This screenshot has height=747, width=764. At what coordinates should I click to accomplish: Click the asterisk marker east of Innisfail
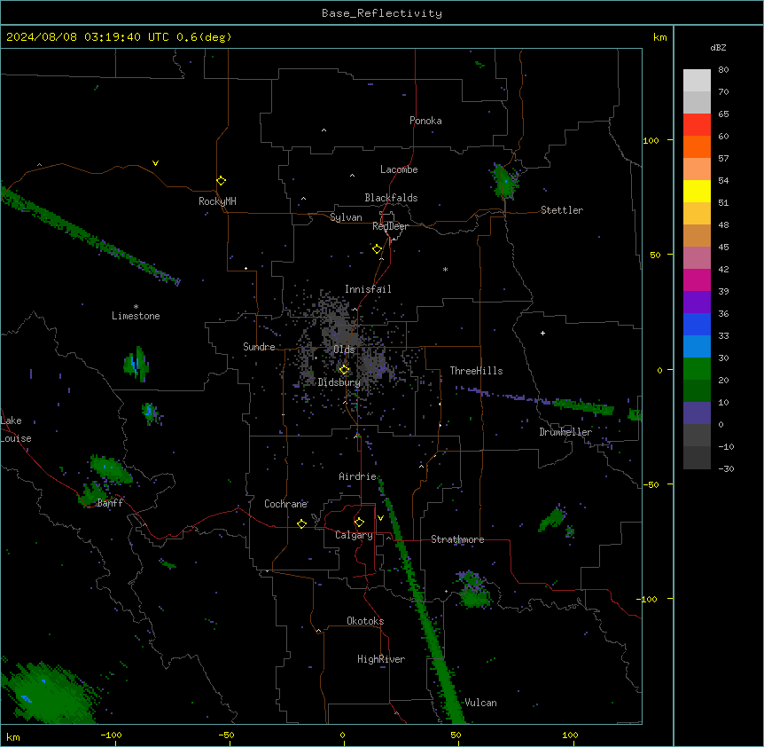coord(445,269)
